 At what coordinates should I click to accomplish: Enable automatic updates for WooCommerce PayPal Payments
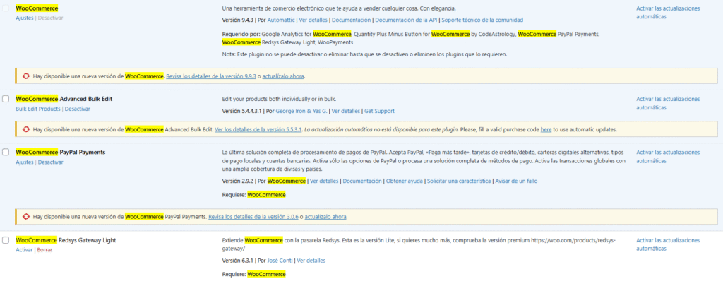667,156
